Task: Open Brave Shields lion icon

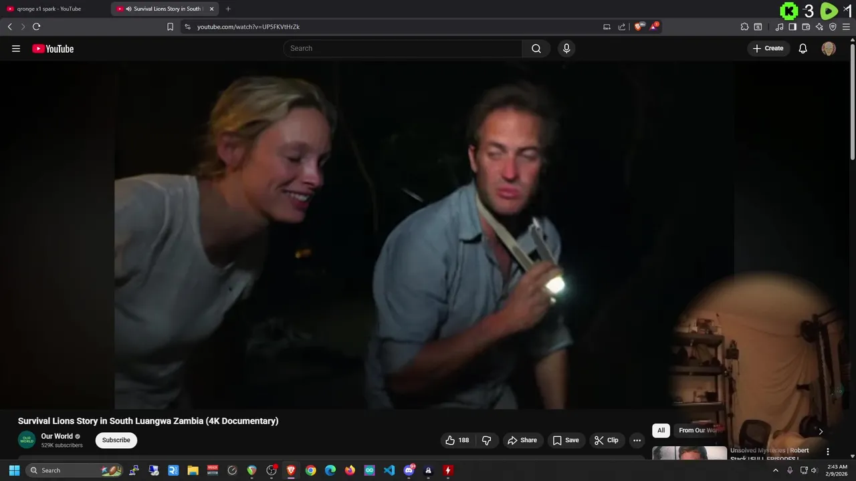Action: tap(639, 27)
